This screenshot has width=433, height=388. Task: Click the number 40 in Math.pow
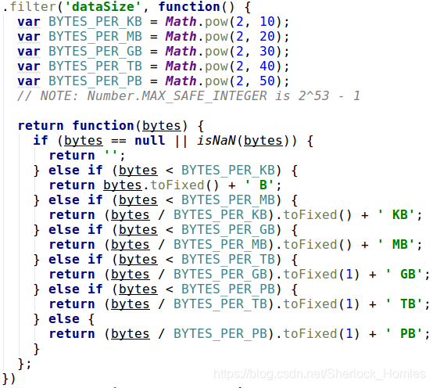[267, 66]
